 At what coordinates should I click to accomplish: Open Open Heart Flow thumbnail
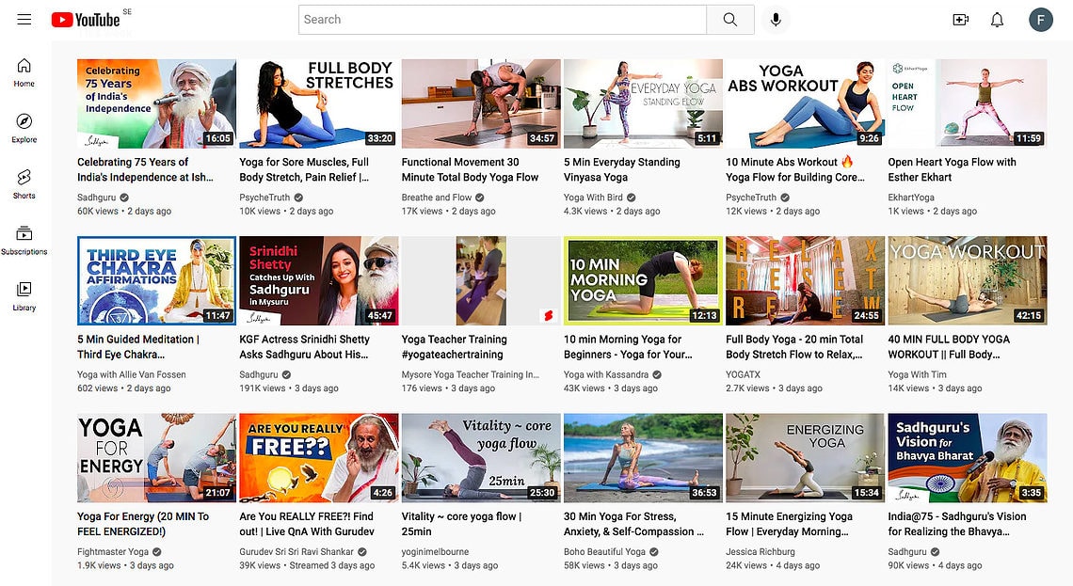tap(968, 103)
